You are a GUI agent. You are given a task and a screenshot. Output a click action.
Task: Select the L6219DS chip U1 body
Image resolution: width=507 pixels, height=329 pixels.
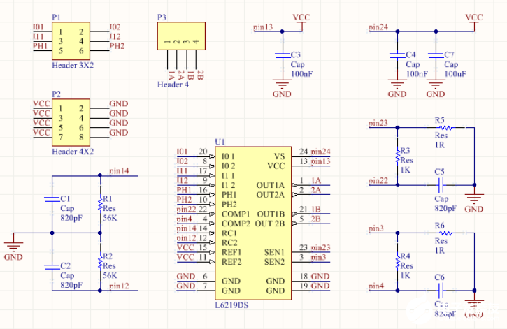[253, 224]
